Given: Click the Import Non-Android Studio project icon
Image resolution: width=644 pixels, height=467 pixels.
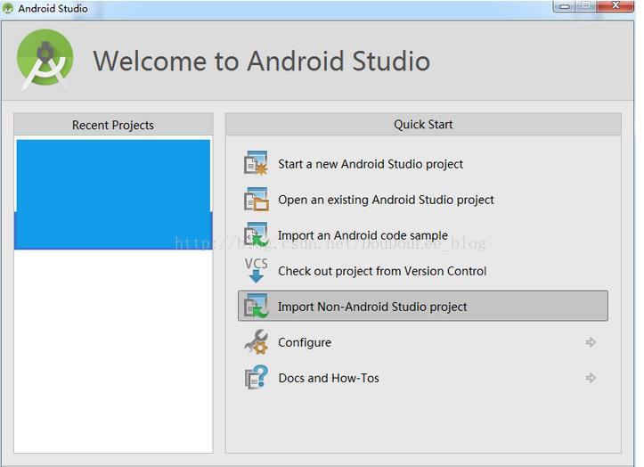Looking at the screenshot, I should click(x=256, y=307).
